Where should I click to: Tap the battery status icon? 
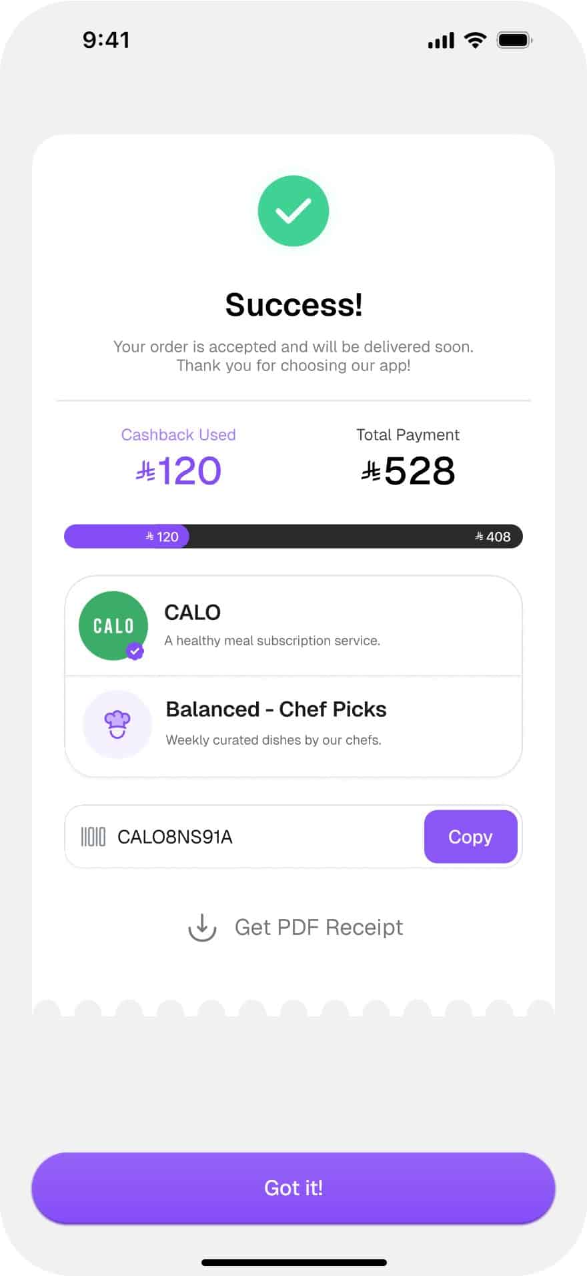click(x=514, y=40)
